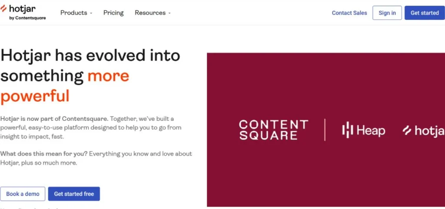Select the Book a demo button
Screen dimensions: 445x209
click(23, 194)
